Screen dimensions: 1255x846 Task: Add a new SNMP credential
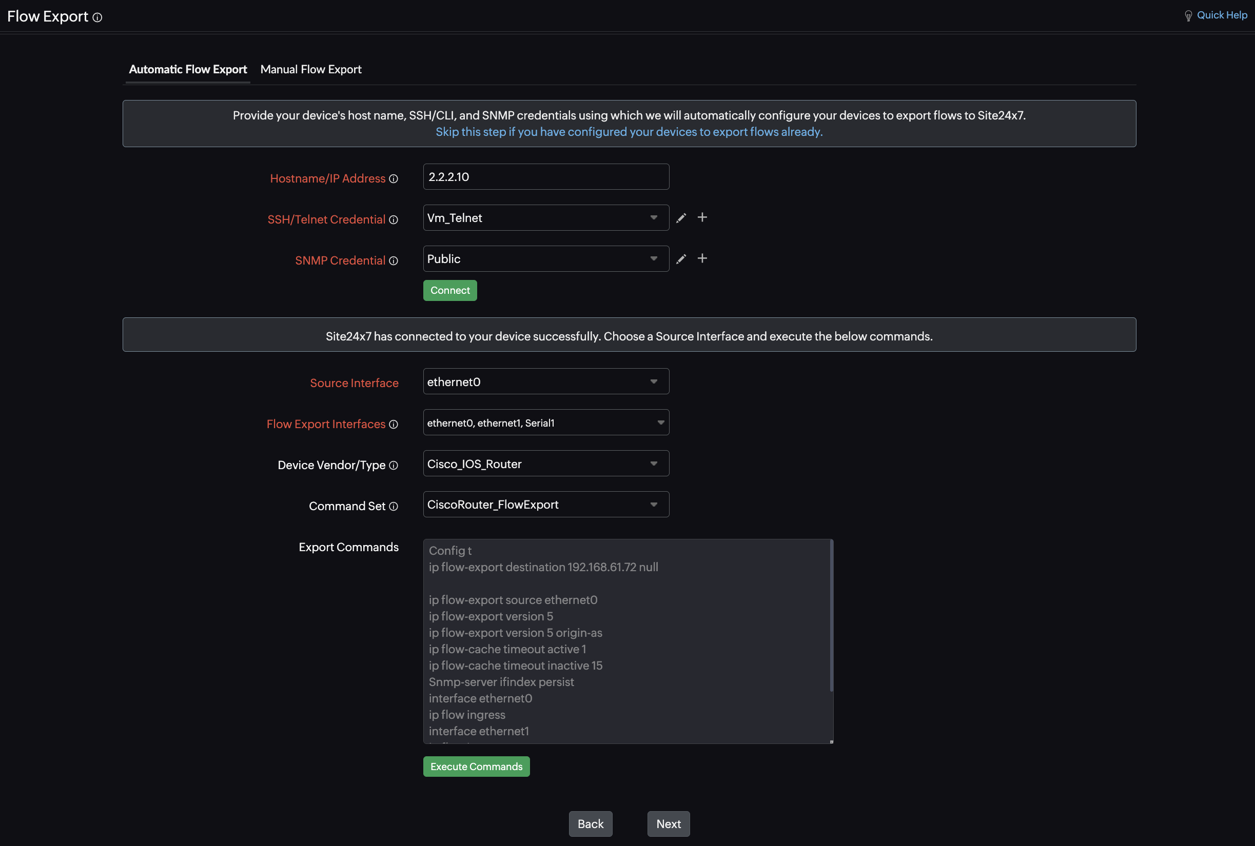coord(702,258)
